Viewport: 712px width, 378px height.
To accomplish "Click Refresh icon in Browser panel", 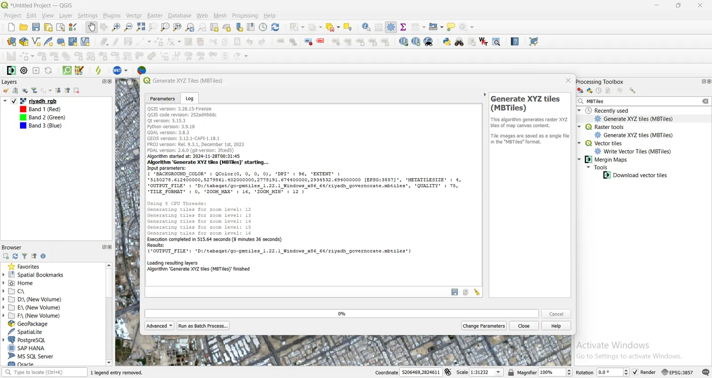I will [x=15, y=256].
